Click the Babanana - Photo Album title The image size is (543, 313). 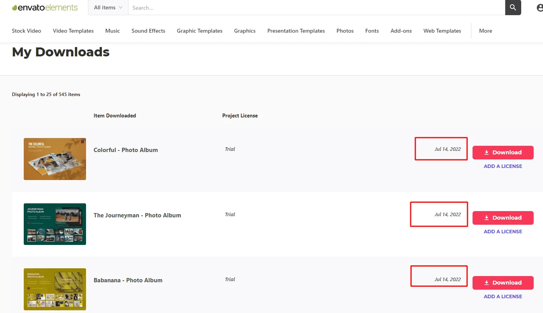pos(128,280)
